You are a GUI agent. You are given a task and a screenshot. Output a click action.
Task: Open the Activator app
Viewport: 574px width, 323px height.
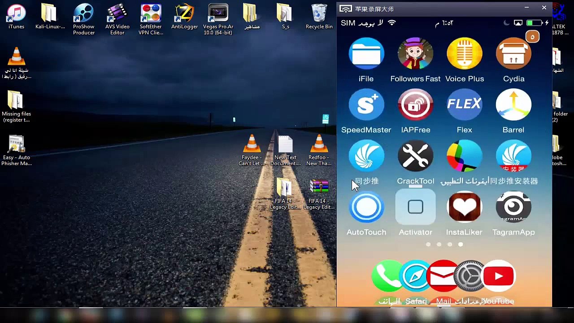coord(415,208)
